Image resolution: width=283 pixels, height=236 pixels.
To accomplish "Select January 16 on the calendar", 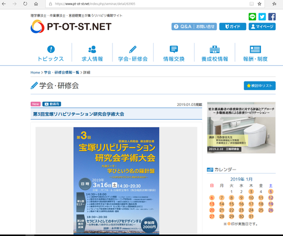I will (241, 204).
